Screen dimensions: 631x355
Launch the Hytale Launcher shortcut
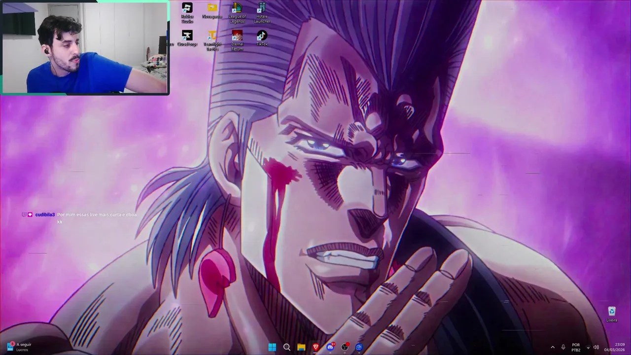point(262,13)
